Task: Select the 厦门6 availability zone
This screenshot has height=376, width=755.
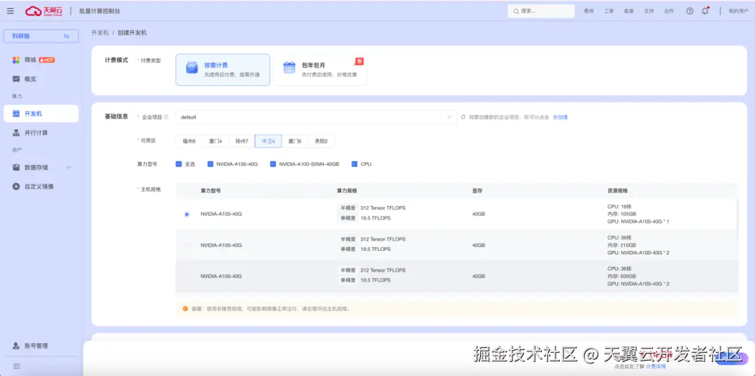Action: coord(295,141)
